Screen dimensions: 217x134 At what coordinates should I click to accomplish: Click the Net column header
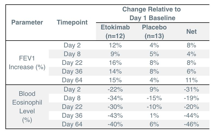tap(192, 32)
